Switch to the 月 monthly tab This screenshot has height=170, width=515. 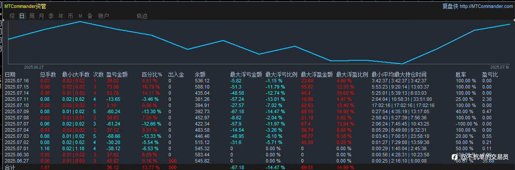coord(41,16)
